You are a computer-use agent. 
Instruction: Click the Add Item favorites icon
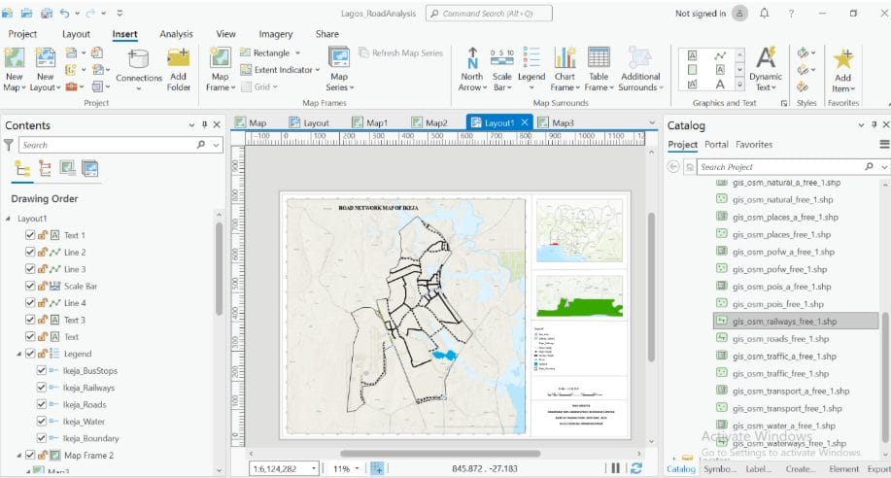click(x=842, y=67)
